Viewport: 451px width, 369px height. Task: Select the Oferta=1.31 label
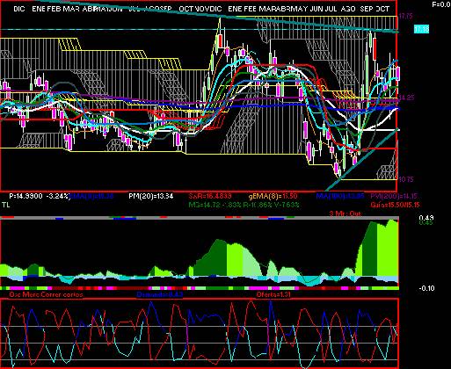(x=273, y=294)
